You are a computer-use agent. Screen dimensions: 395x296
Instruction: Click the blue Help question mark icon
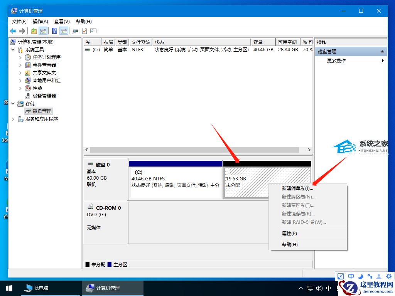click(54, 31)
